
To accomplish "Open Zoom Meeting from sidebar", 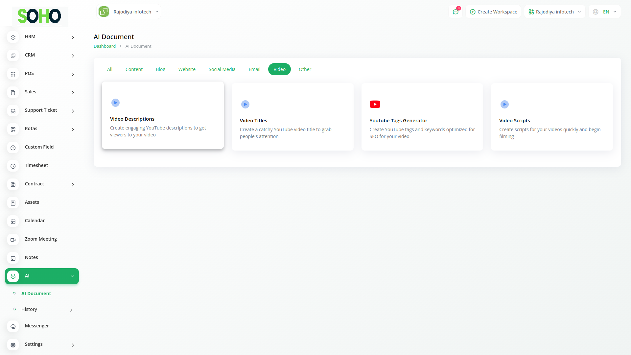I will (x=41, y=239).
